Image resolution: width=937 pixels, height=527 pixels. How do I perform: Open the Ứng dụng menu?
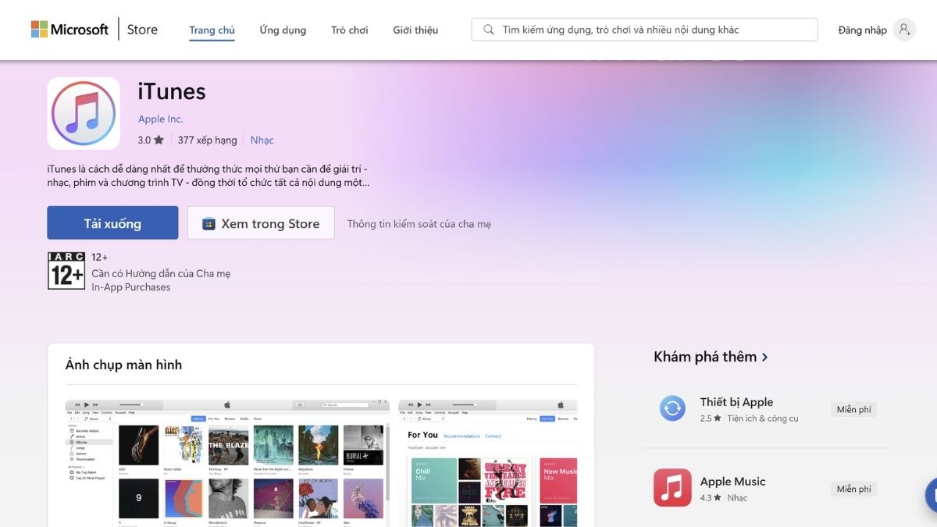point(283,30)
